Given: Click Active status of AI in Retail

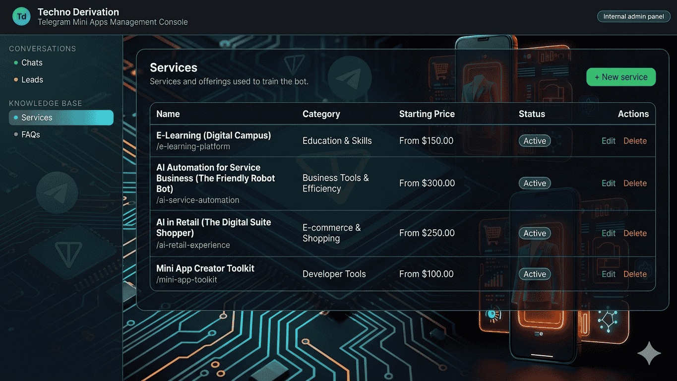Looking at the screenshot, I should (534, 233).
